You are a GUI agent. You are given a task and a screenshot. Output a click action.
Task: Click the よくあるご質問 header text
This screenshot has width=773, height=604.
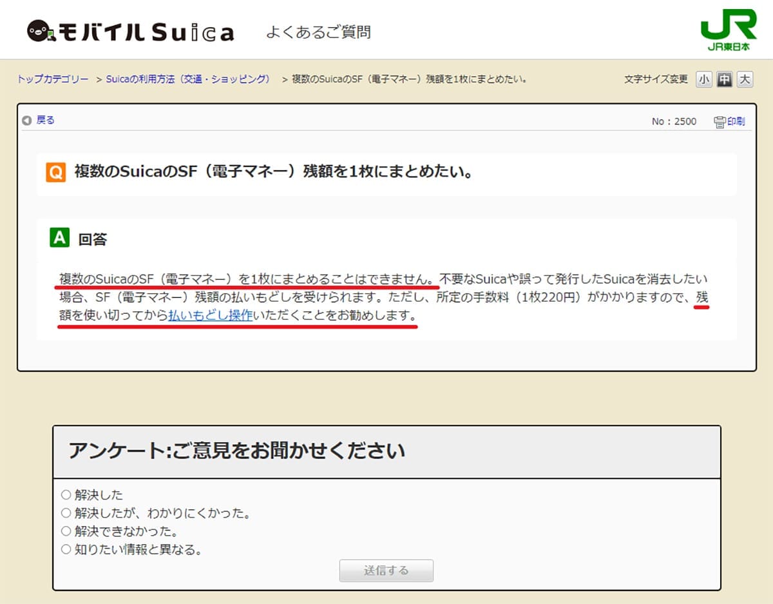[318, 32]
